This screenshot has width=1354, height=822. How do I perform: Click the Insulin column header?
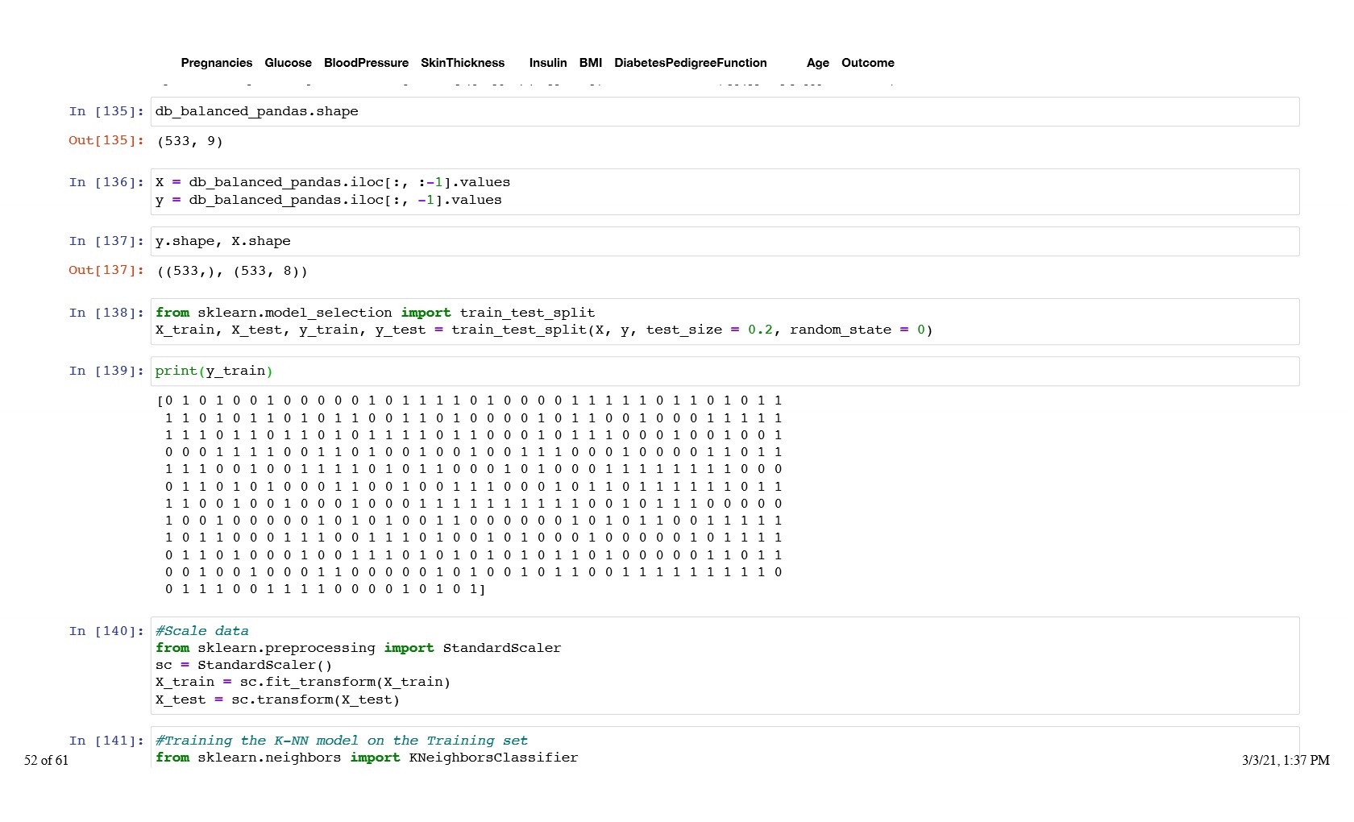pyautogui.click(x=547, y=63)
